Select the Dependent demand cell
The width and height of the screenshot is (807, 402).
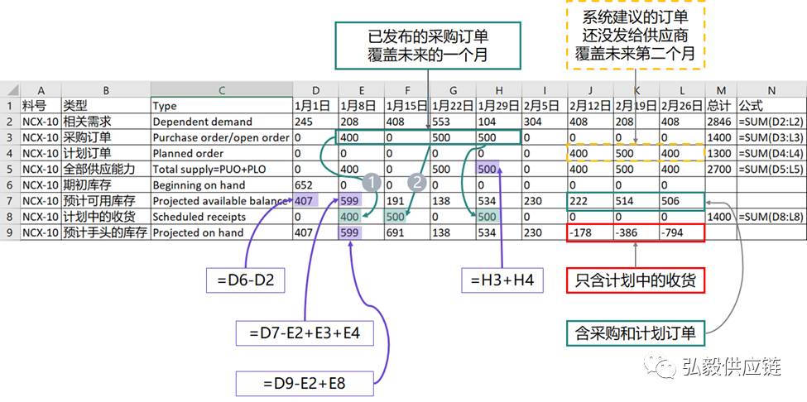click(x=222, y=122)
